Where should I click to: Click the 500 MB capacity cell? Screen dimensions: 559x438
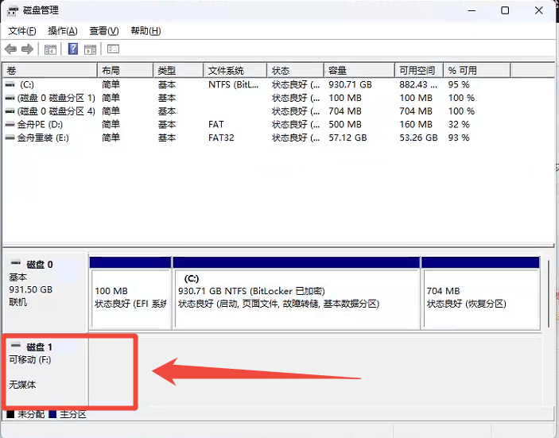point(345,124)
